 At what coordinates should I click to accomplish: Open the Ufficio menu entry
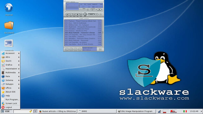(10, 88)
